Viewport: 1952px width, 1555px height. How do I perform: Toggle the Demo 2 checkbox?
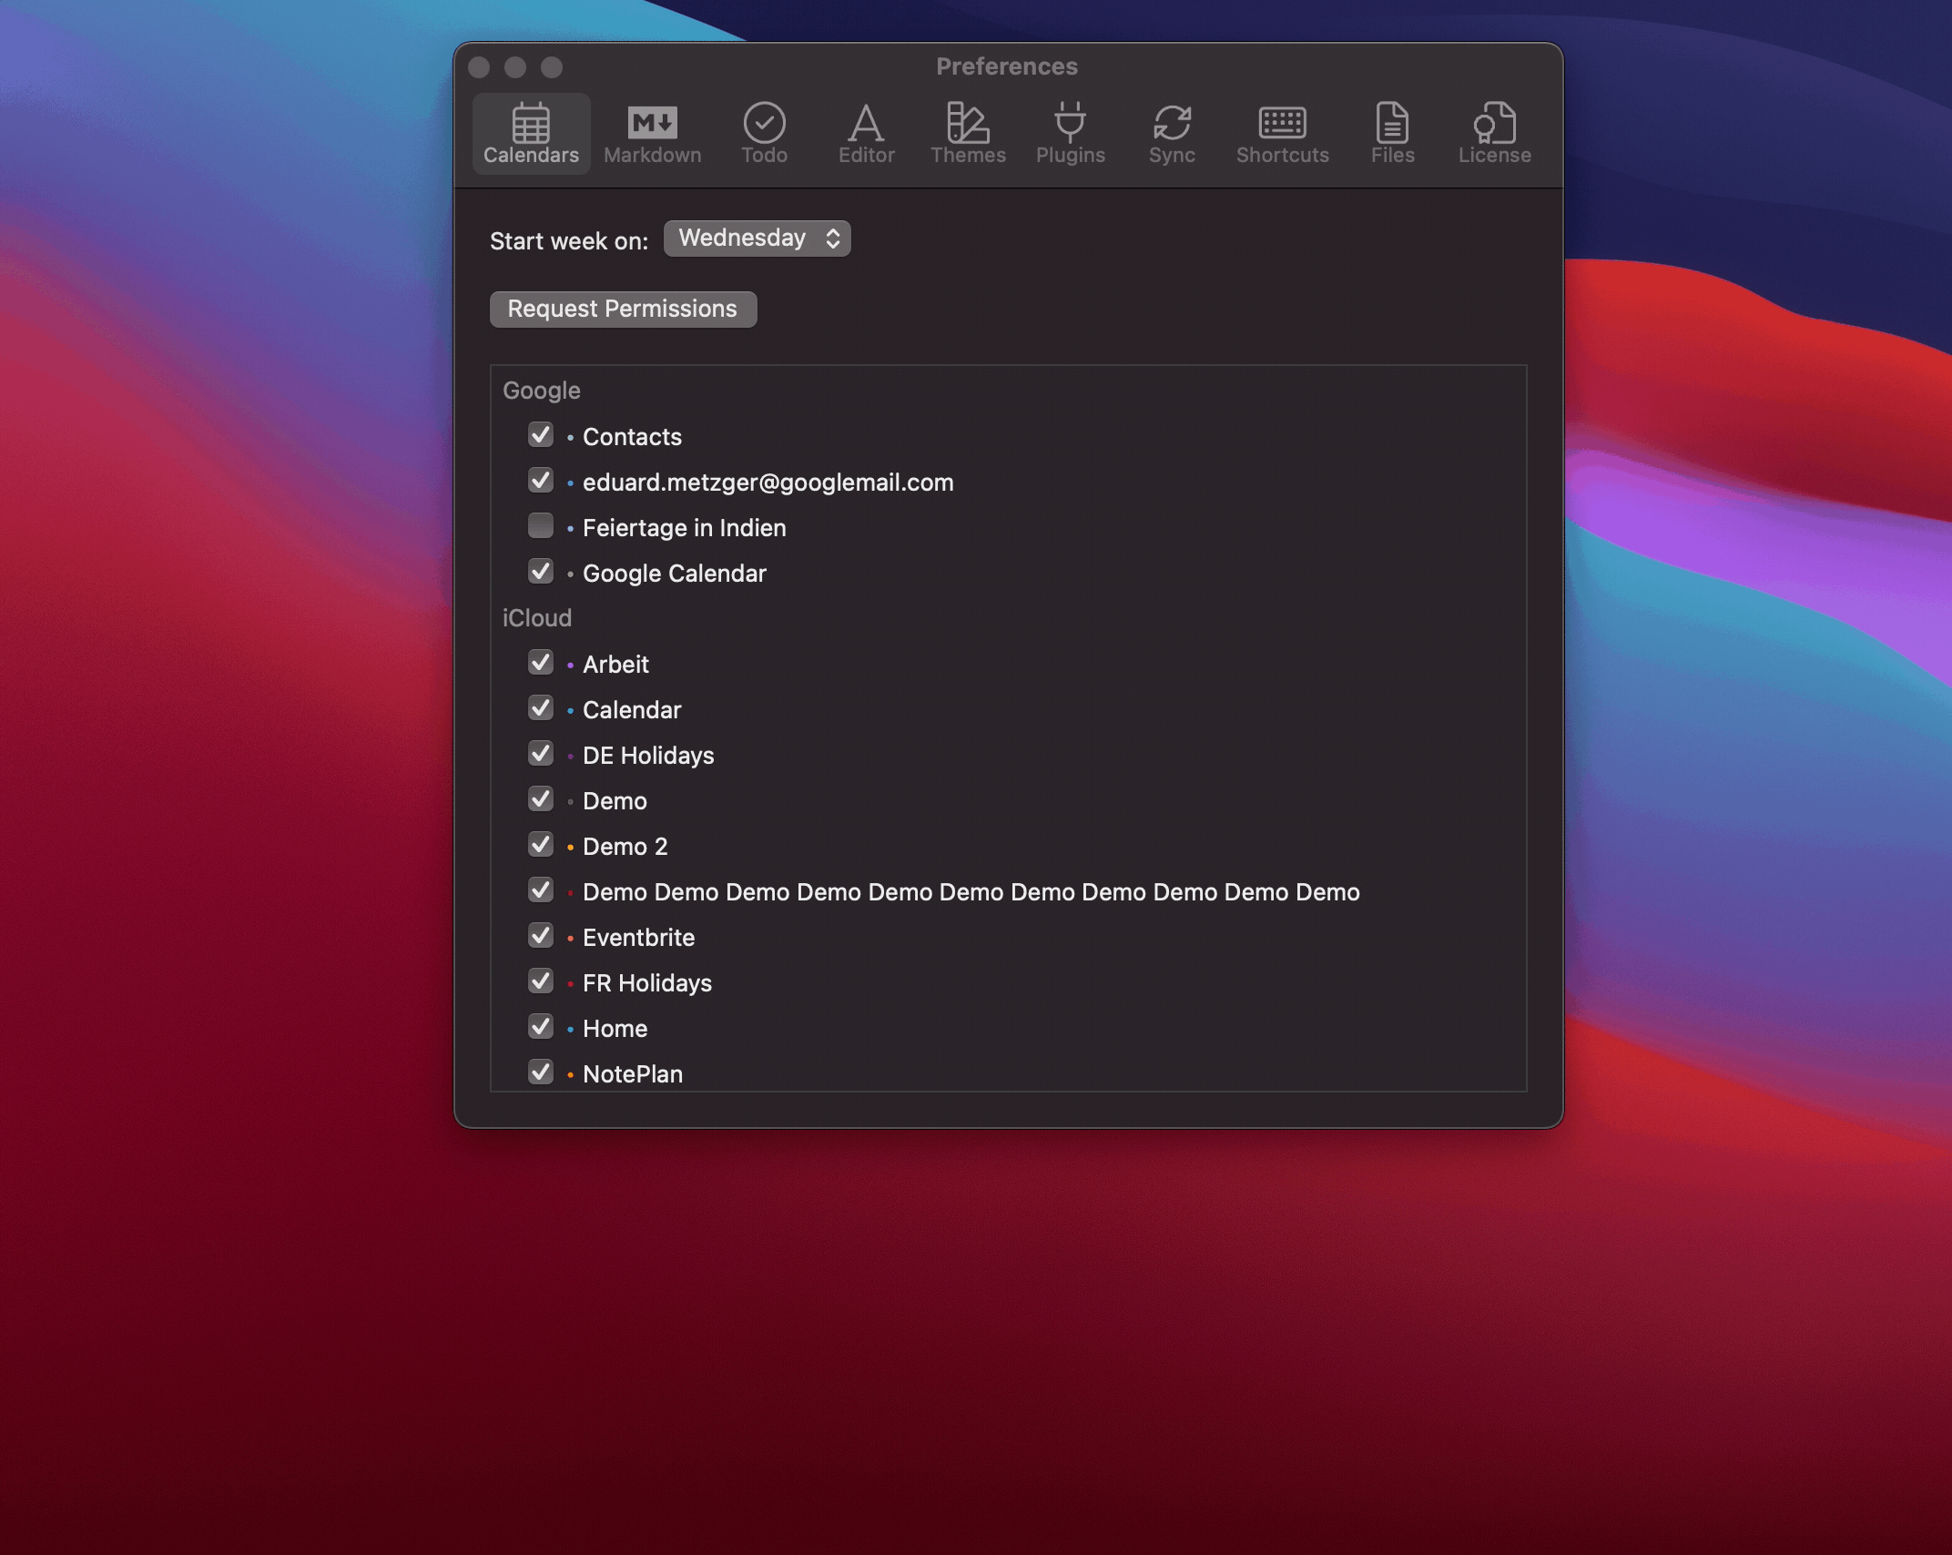541,845
